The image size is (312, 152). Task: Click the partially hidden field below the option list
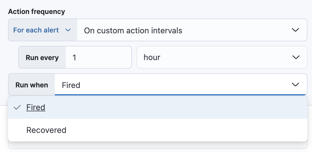tap(158, 145)
